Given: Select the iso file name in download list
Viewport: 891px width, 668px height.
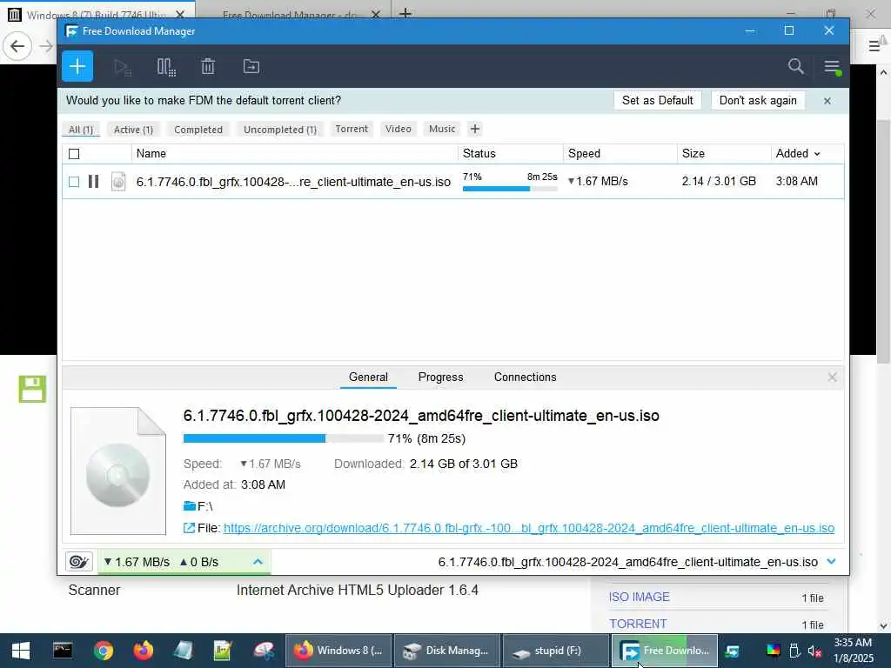Looking at the screenshot, I should pyautogui.click(x=293, y=182).
